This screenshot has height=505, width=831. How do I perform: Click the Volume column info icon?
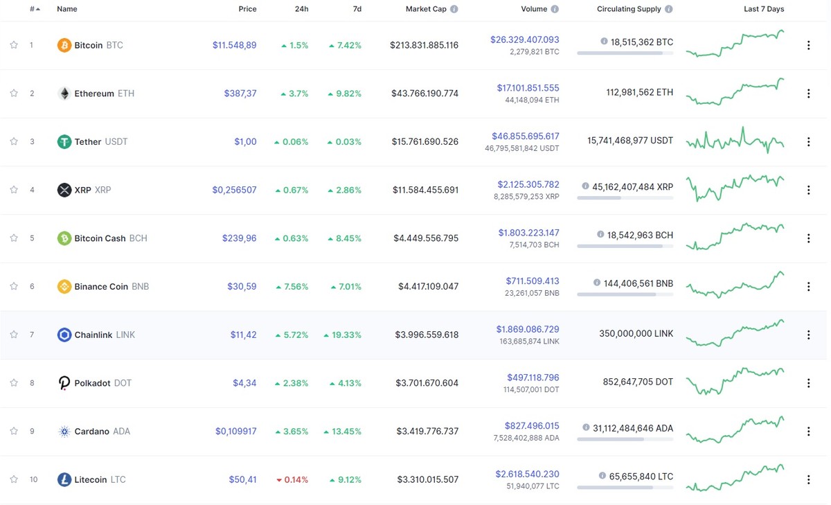[554, 9]
